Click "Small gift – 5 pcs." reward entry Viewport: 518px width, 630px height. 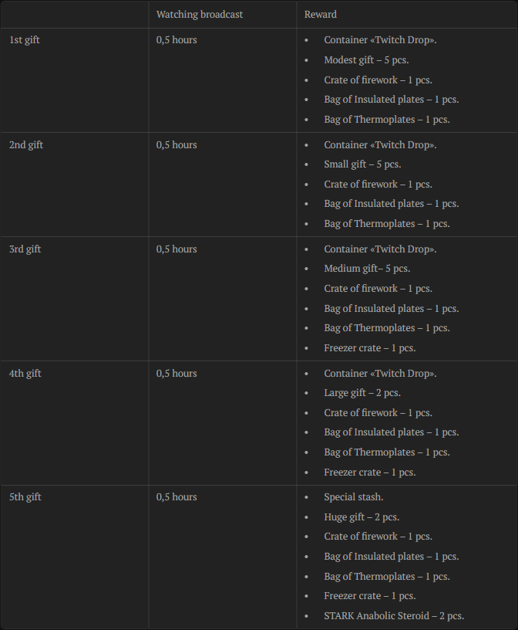pyautogui.click(x=362, y=164)
